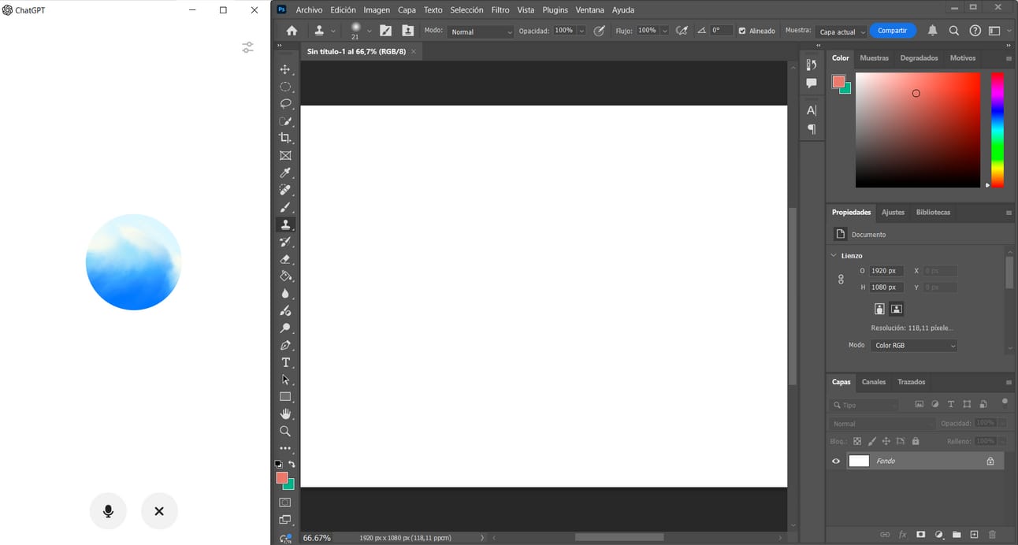
Task: Set canvas to landscape orientation button
Action: coord(897,309)
